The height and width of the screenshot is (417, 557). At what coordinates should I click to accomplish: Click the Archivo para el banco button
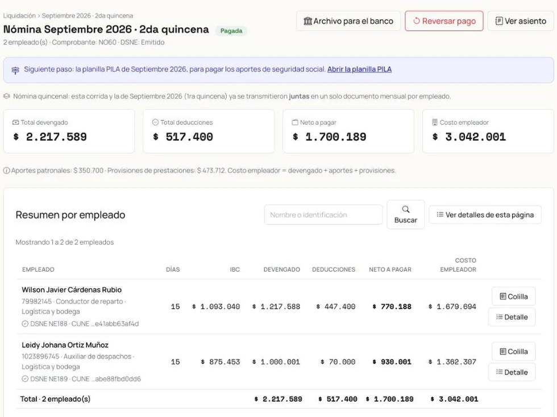(x=348, y=21)
